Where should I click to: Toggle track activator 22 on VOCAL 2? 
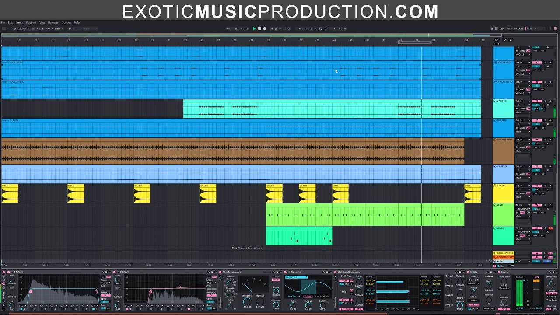[537, 101]
